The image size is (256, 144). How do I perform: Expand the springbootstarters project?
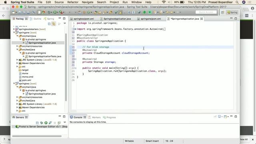pyautogui.click(x=14, y=29)
